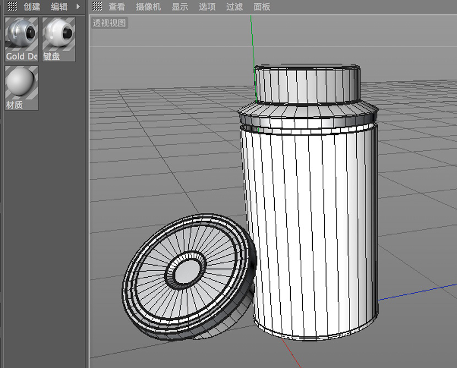Click the 键盘 material name label
The image size is (457, 368).
pos(52,56)
